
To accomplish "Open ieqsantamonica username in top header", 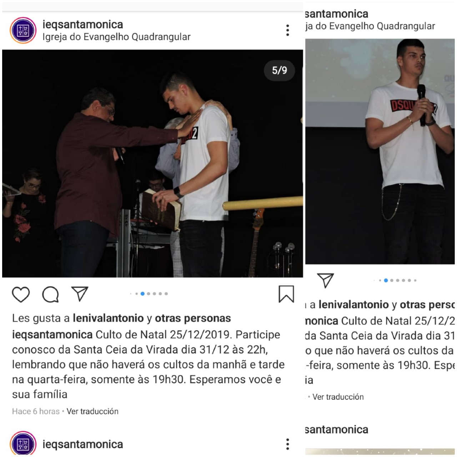I will point(82,24).
